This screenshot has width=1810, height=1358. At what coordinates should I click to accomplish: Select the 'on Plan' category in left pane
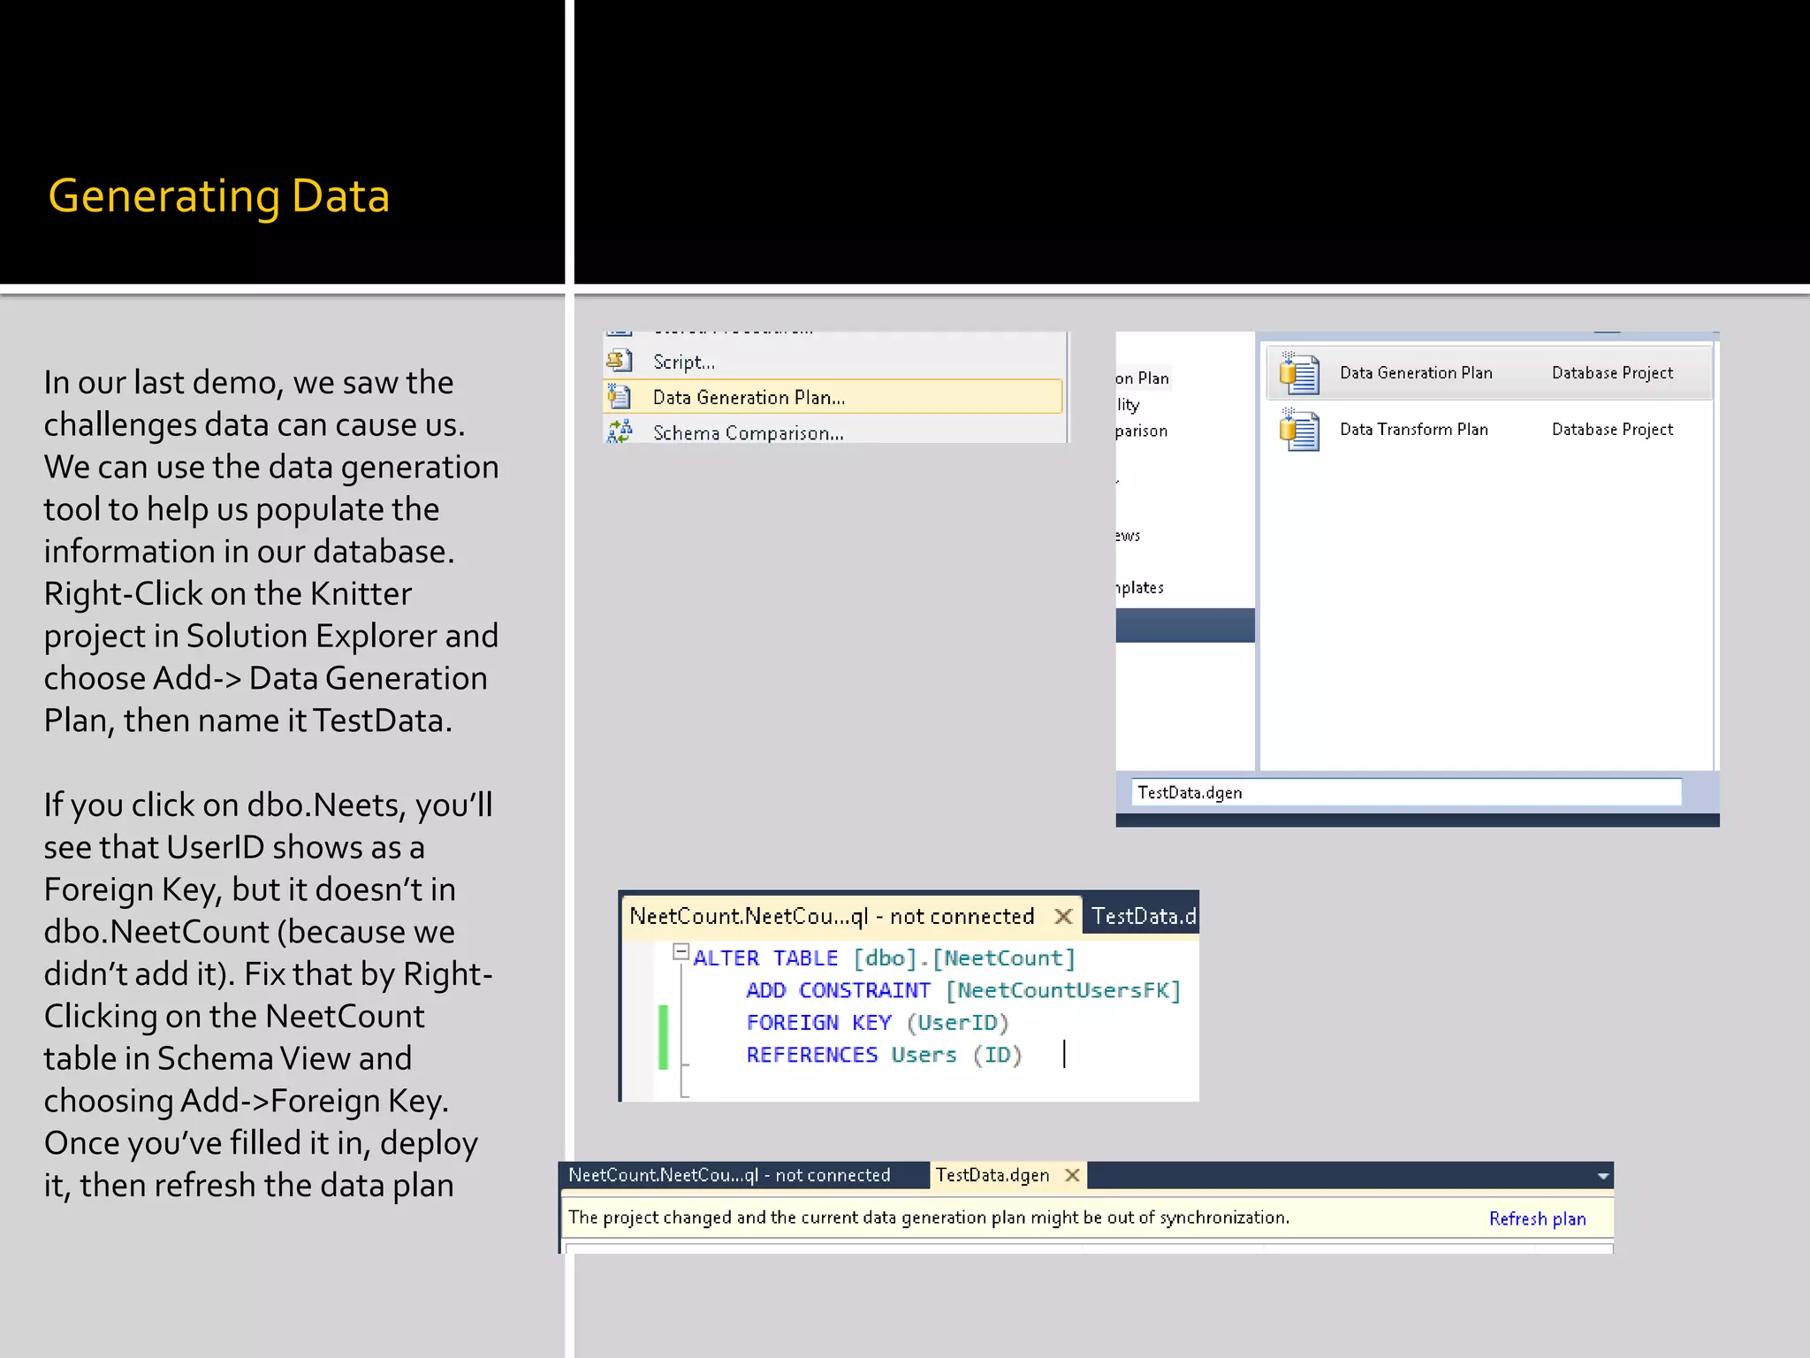tap(1143, 378)
